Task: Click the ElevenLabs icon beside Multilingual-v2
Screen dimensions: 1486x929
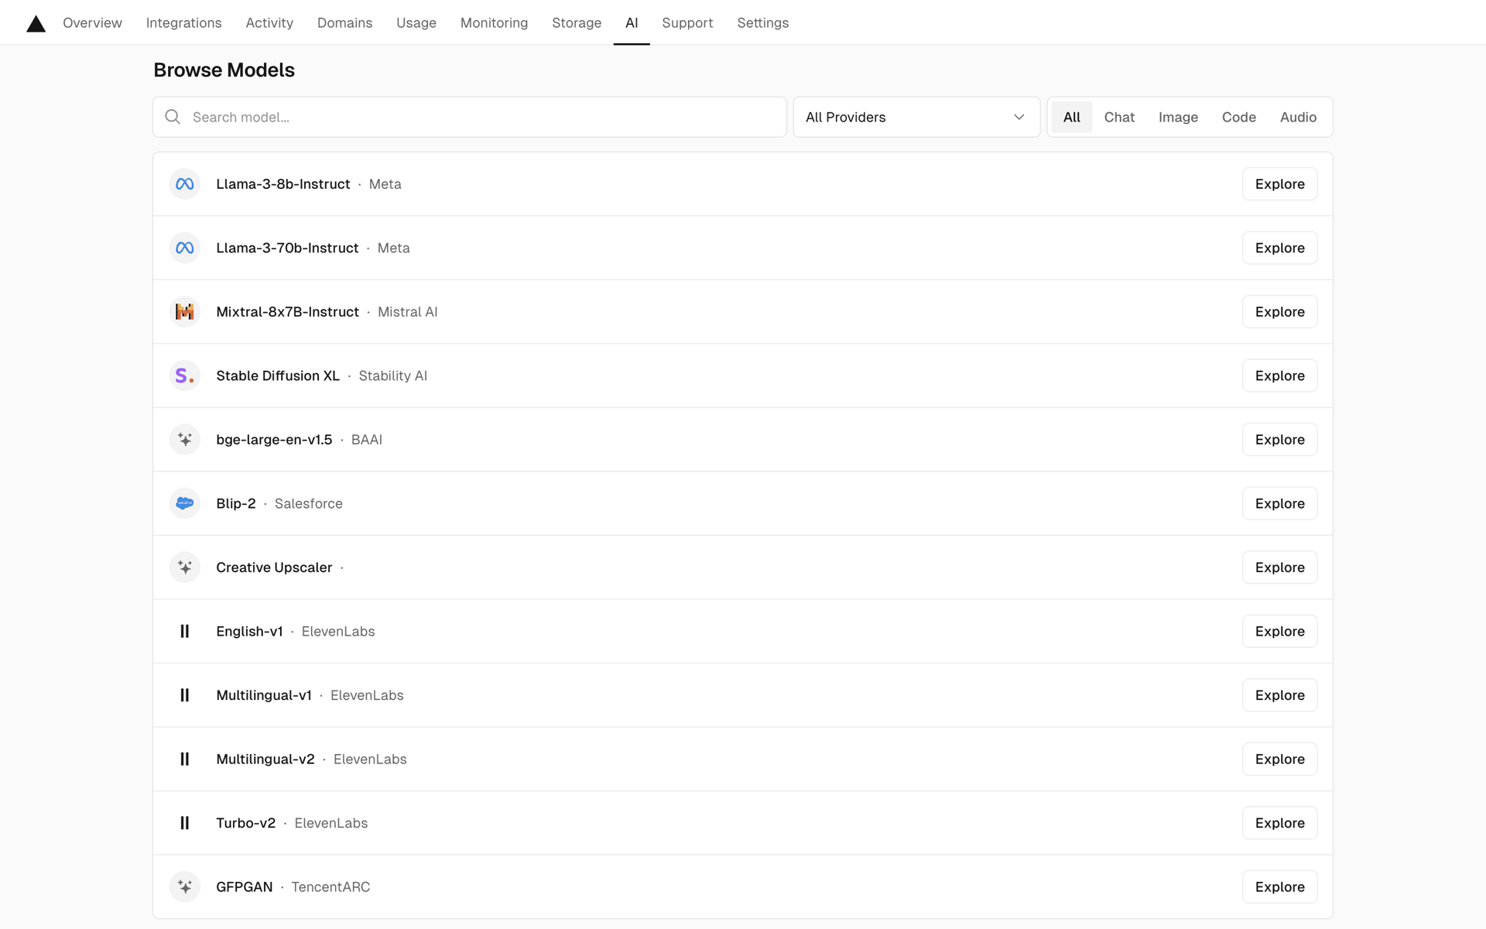Action: (185, 759)
